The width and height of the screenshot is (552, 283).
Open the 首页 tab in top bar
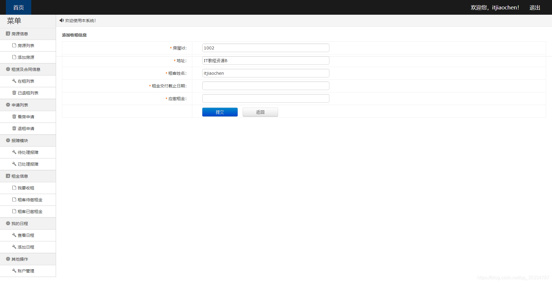click(x=19, y=7)
